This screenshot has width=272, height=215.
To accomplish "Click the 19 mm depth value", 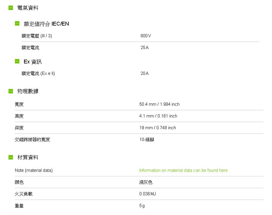I will click(158, 128).
